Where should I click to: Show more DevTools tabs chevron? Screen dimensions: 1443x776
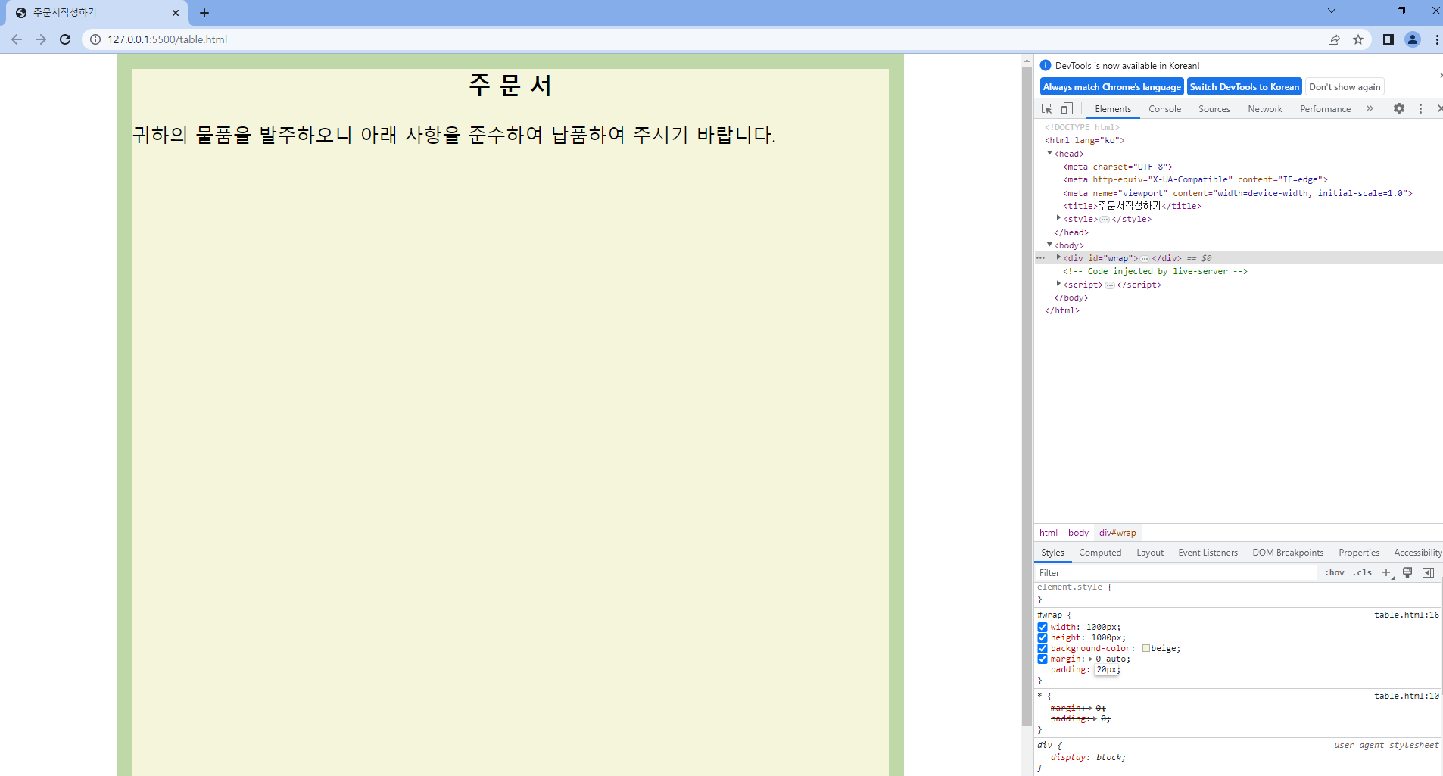[x=1370, y=109]
